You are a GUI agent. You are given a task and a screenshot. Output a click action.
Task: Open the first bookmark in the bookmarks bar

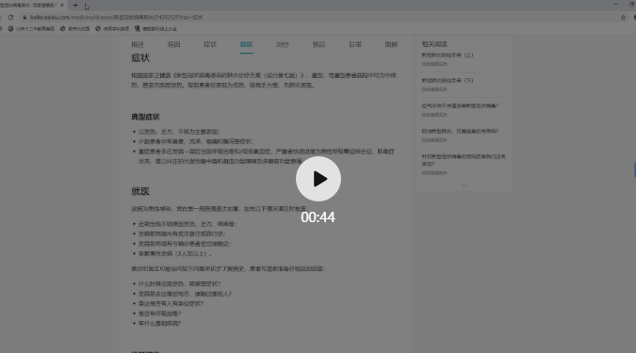(31, 29)
